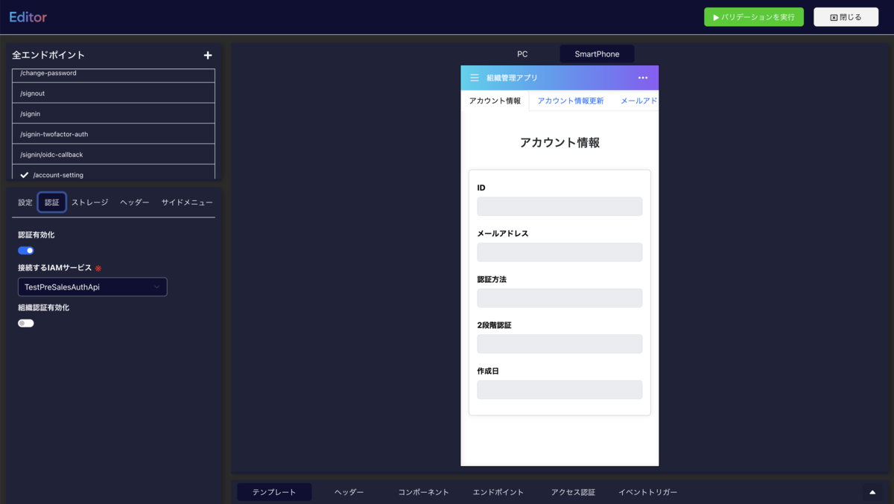Close the editor with 閉じる button
The height and width of the screenshot is (504, 894).
846,17
